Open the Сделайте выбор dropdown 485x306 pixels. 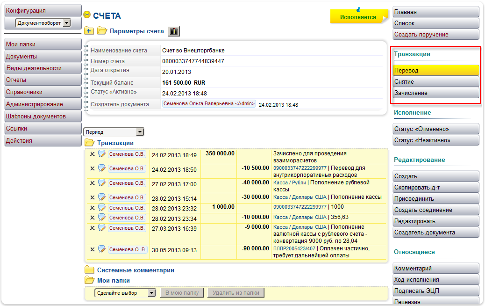click(151, 293)
